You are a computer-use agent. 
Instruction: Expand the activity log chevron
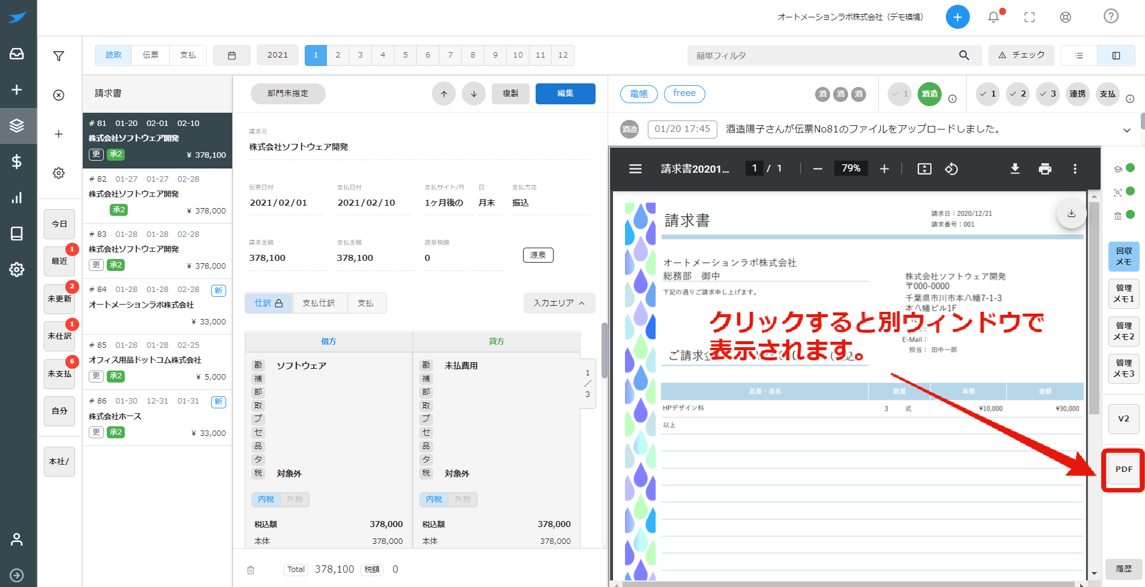pyautogui.click(x=1126, y=130)
